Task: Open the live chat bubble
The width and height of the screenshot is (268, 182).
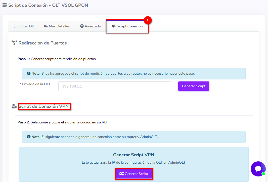Action: (258, 169)
